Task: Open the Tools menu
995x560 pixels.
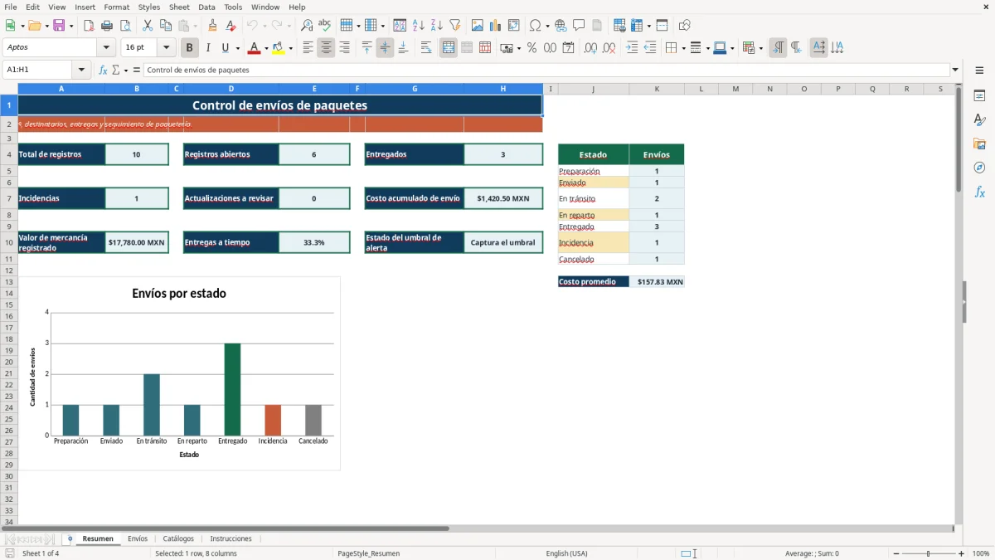Action: click(x=233, y=7)
